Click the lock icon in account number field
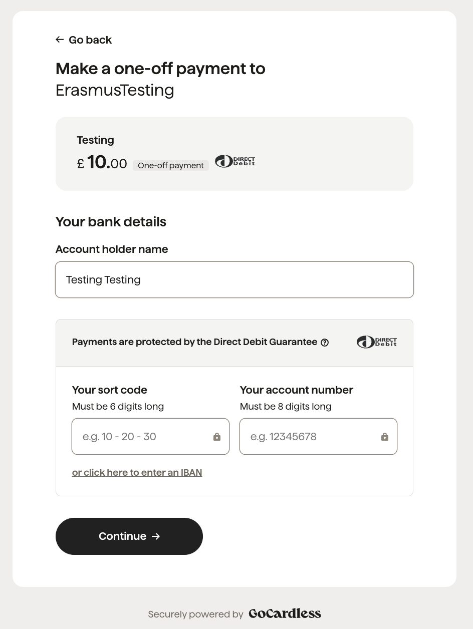 385,437
